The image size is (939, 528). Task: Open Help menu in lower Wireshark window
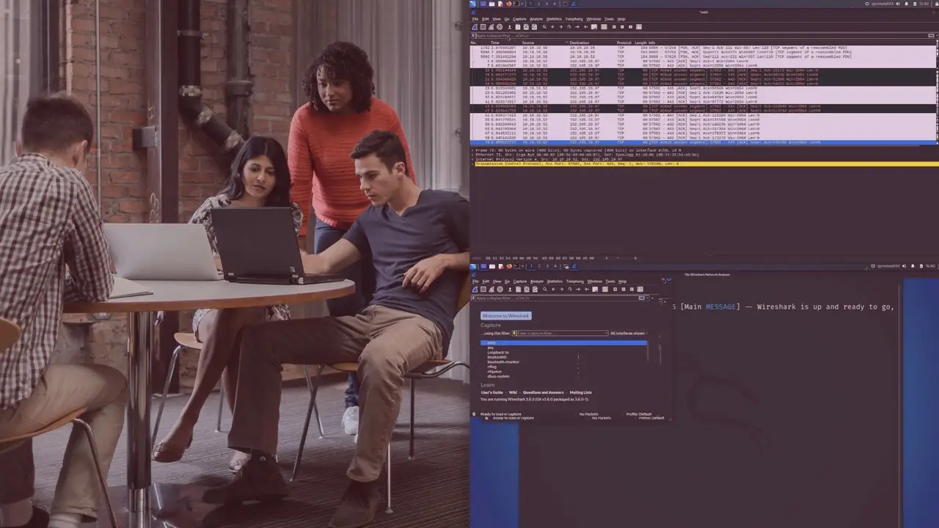(x=622, y=282)
